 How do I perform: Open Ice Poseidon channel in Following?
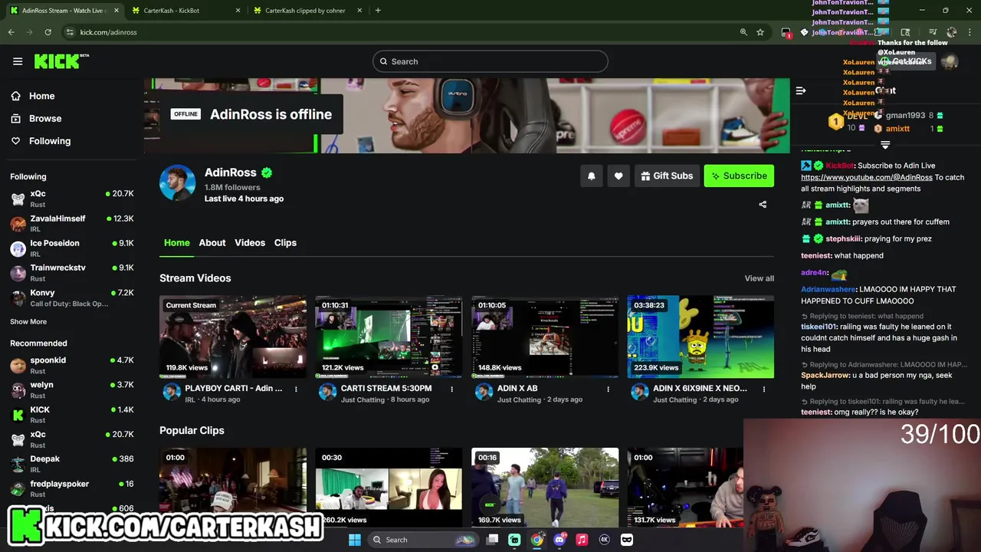tap(72, 248)
